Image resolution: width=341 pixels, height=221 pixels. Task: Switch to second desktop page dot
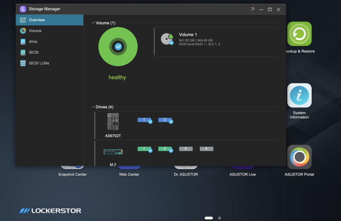coord(219,218)
